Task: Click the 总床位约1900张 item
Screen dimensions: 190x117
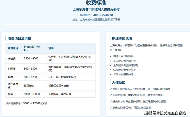Action: coord(130,108)
